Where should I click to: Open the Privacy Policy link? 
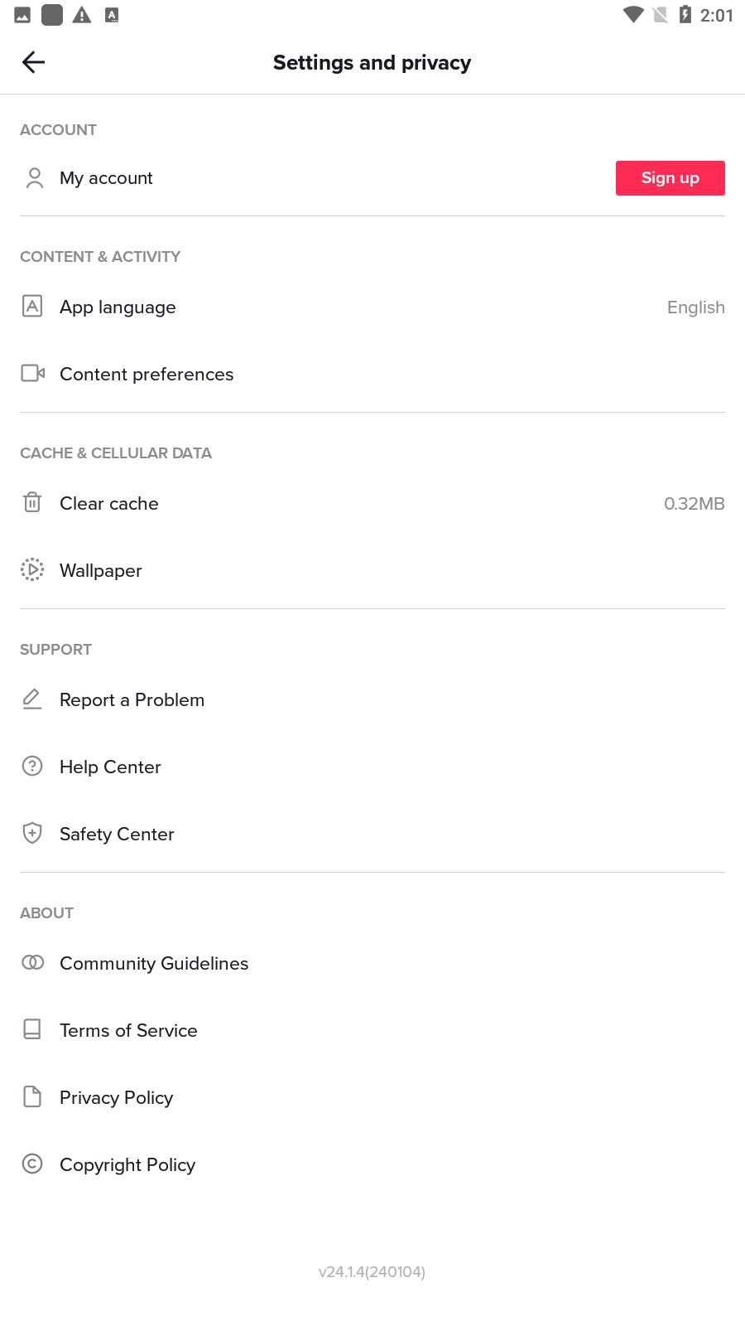116,1097
